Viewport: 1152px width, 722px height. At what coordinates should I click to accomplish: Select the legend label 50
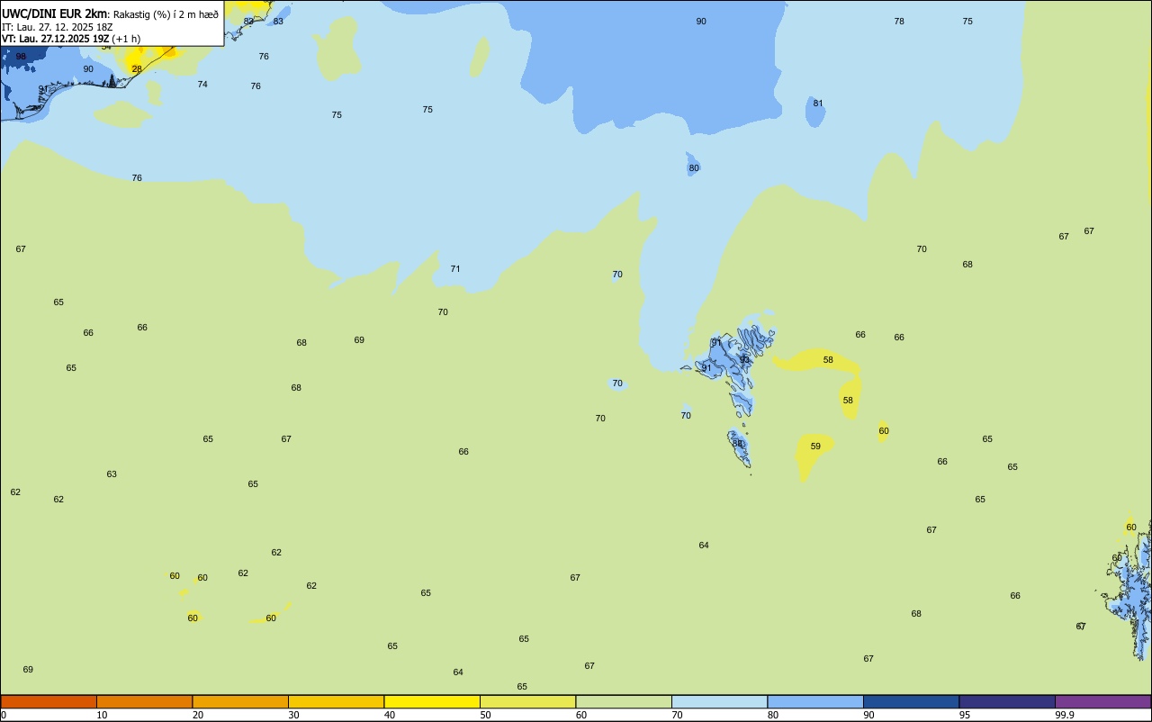pyautogui.click(x=485, y=715)
